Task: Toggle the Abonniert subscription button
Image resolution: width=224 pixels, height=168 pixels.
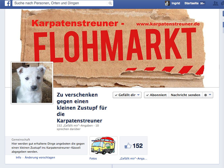Action: point(157,95)
